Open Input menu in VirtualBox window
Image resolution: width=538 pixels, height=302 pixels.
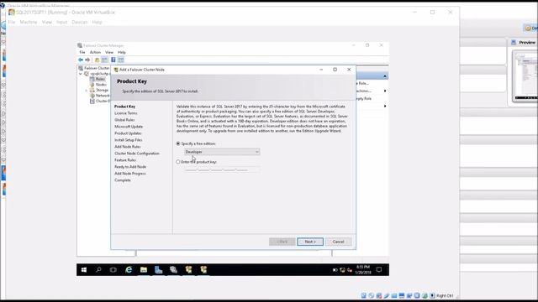point(61,23)
